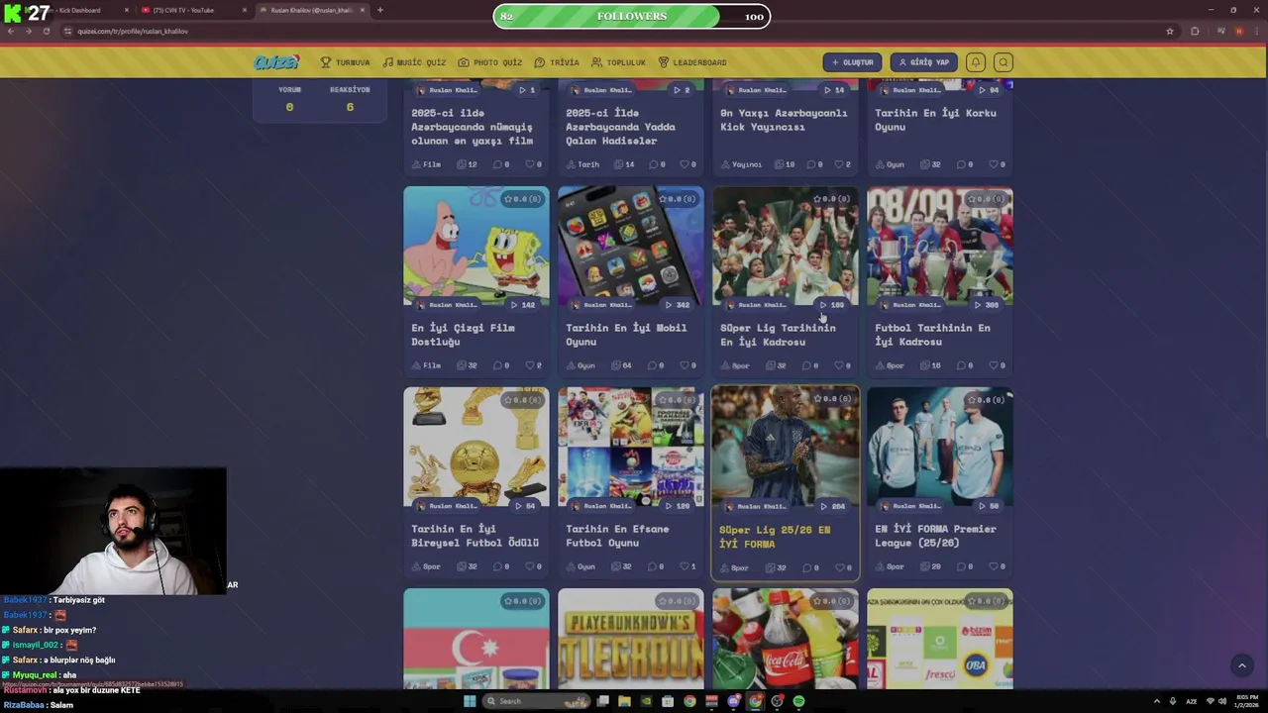Open Discord from the taskbar
Image resolution: width=1268 pixels, height=713 pixels.
click(733, 701)
